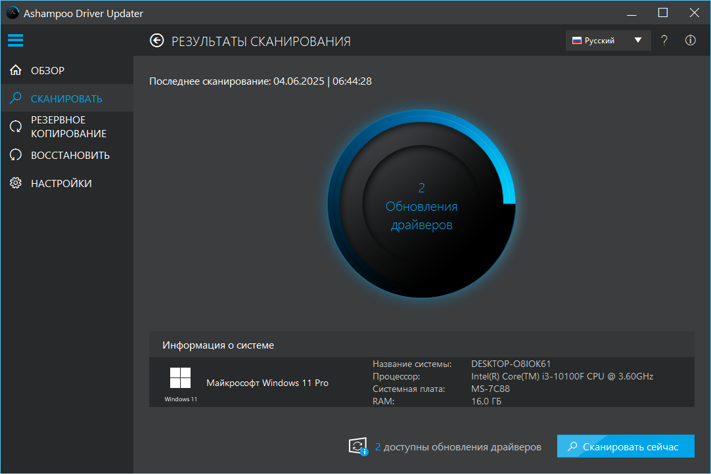The width and height of the screenshot is (711, 474).
Task: Click the Последнее сканирование date text
Action: tap(260, 81)
